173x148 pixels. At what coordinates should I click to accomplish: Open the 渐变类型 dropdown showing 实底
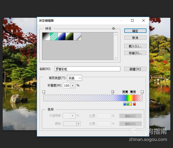(x=74, y=78)
